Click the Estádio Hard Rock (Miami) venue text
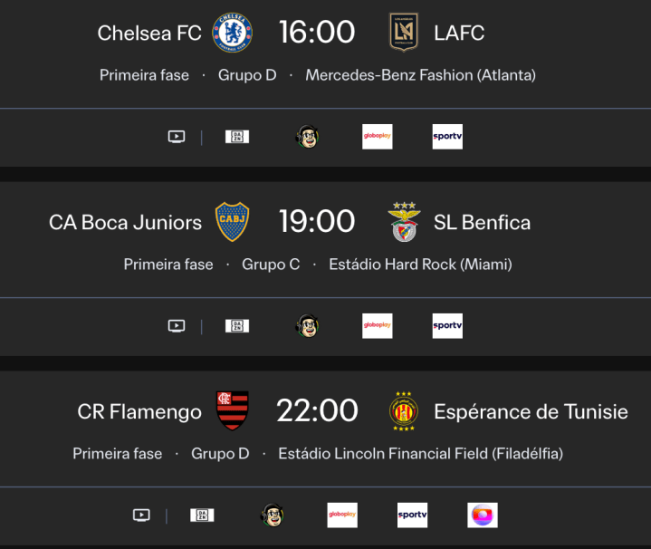The width and height of the screenshot is (651, 549). coord(420,265)
